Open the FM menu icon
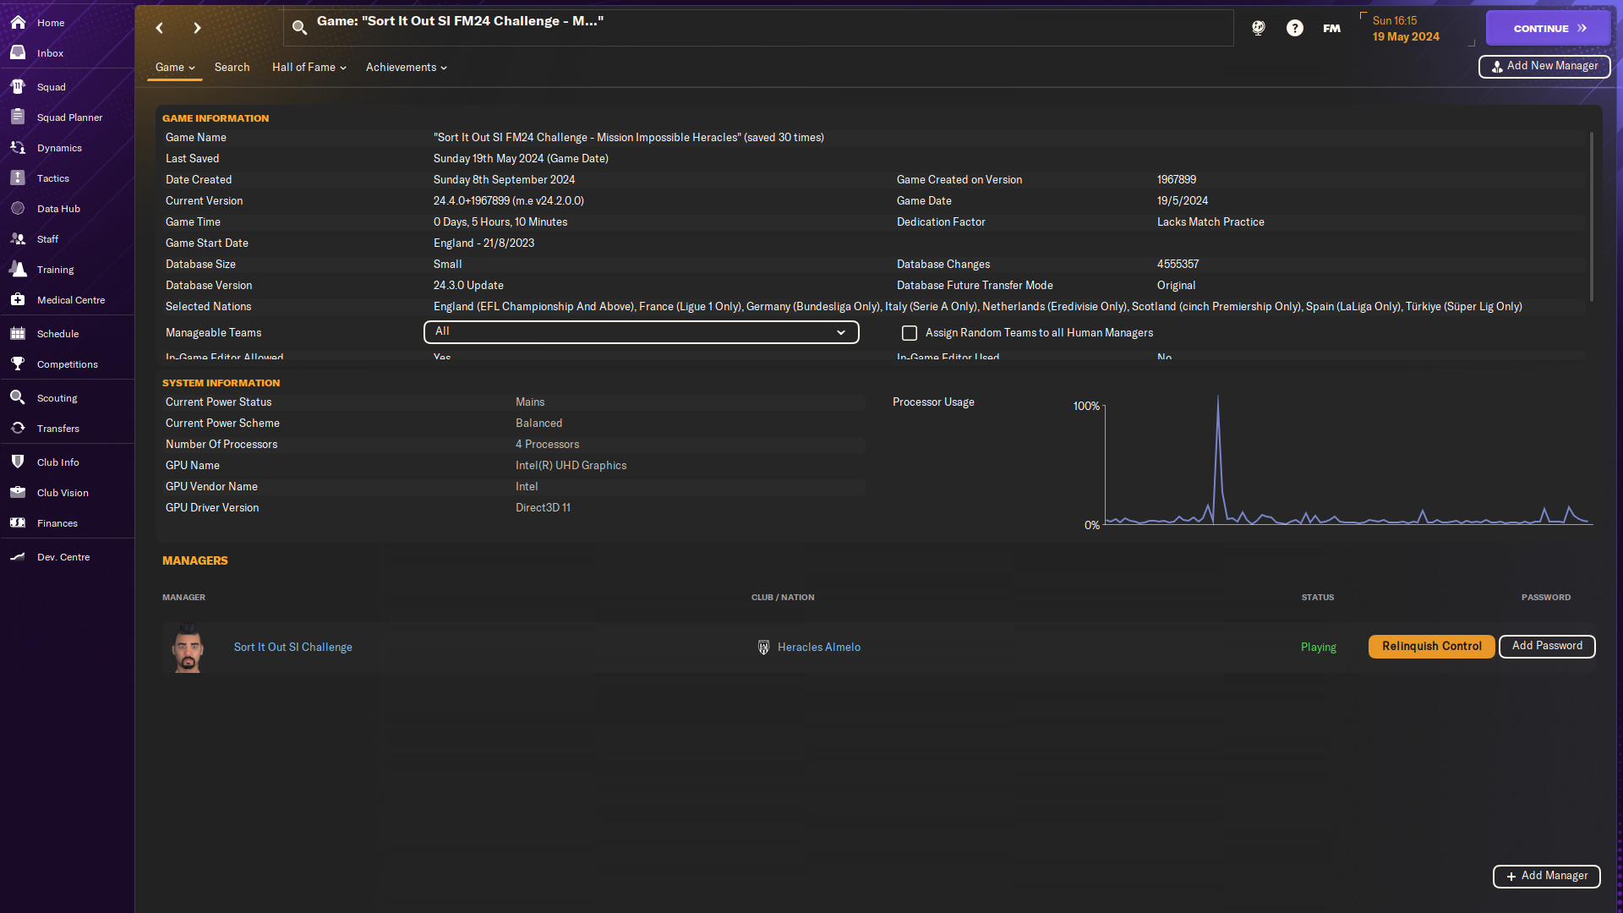The height and width of the screenshot is (913, 1623). coord(1332,28)
